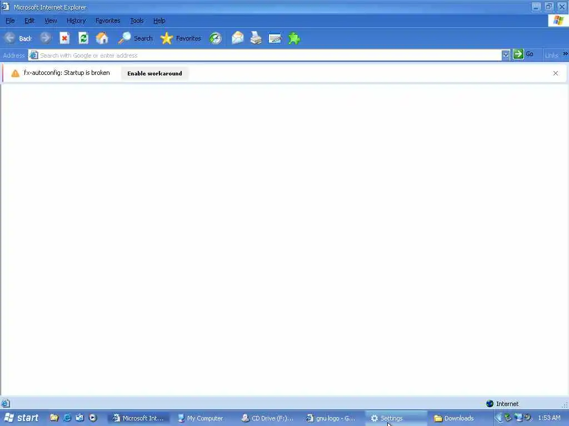The image size is (569, 426).
Task: Open the File menu
Action: (x=10, y=21)
